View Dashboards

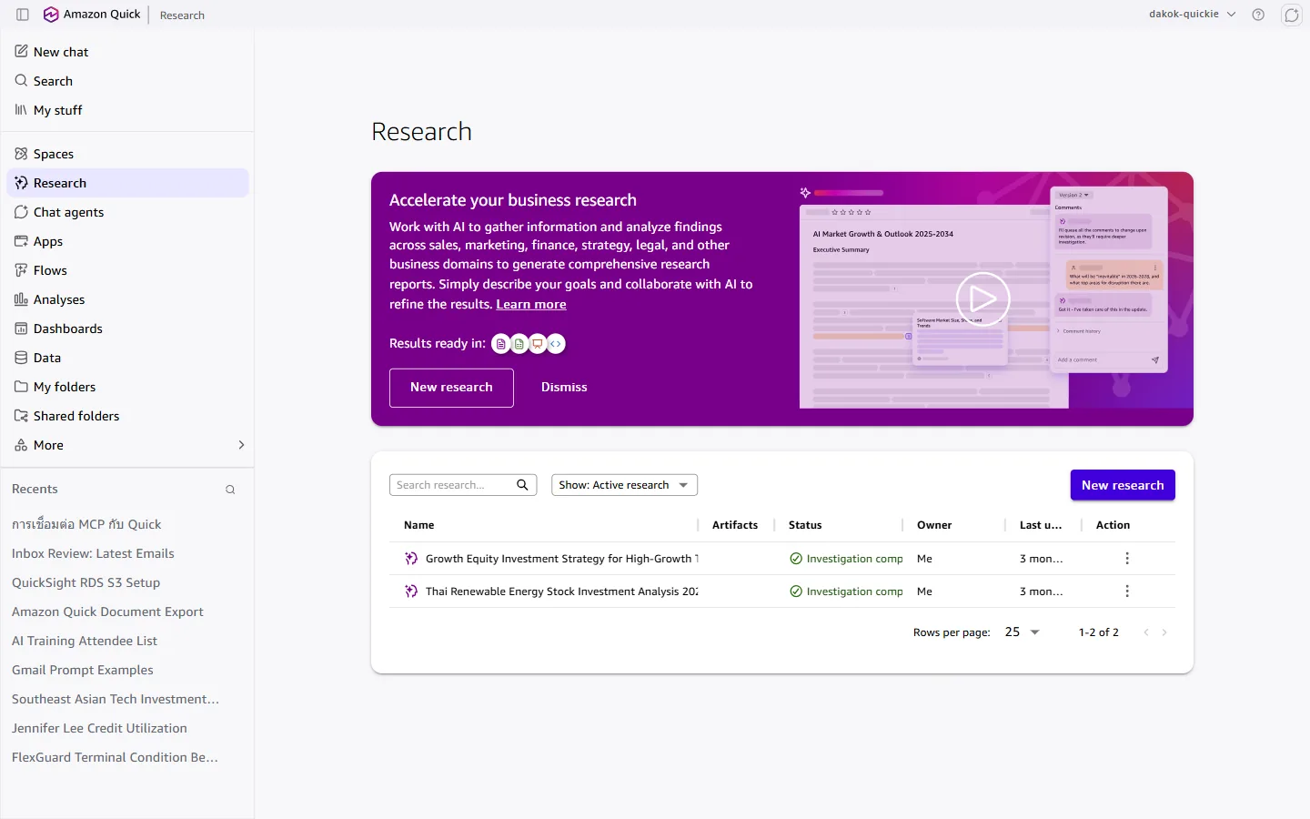click(127, 329)
